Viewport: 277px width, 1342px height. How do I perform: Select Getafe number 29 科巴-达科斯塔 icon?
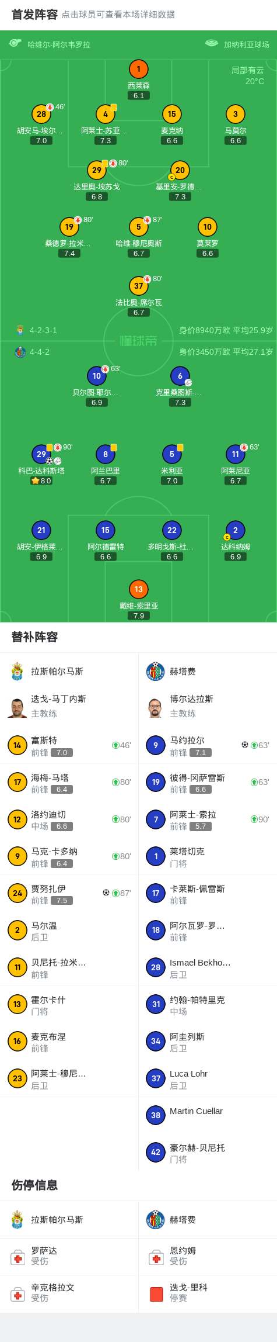(x=41, y=454)
